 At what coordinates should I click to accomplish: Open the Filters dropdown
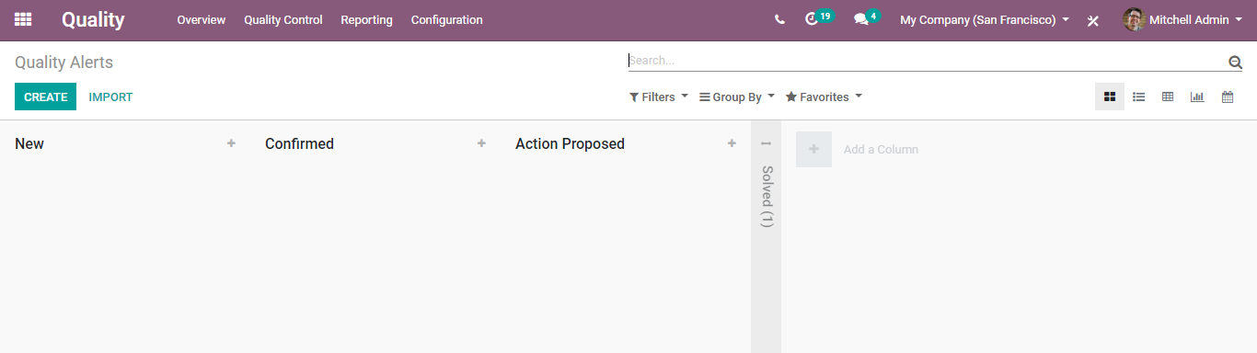659,97
